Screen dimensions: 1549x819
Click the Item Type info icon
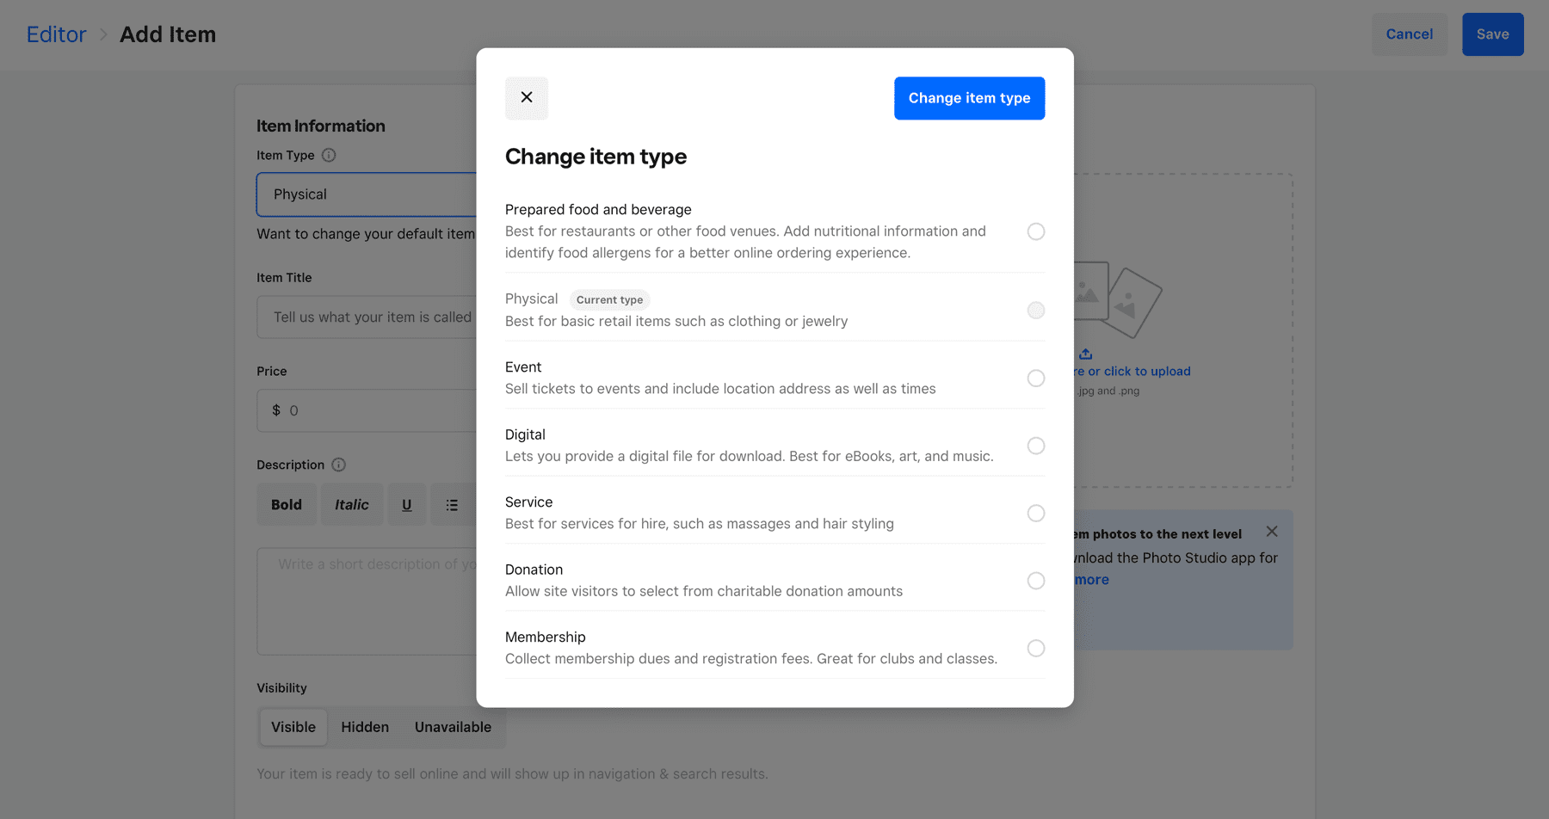(x=329, y=156)
